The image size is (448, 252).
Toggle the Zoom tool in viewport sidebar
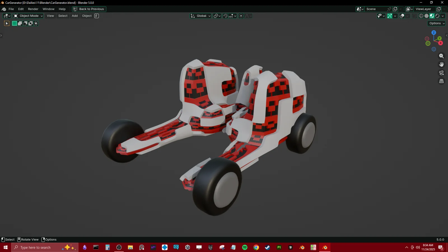pyautogui.click(x=442, y=56)
